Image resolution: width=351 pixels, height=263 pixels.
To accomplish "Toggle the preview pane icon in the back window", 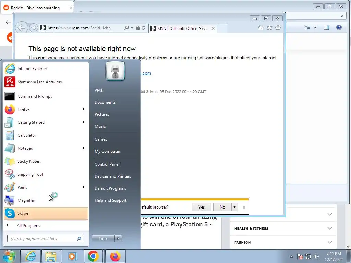I will tap(327, 27).
